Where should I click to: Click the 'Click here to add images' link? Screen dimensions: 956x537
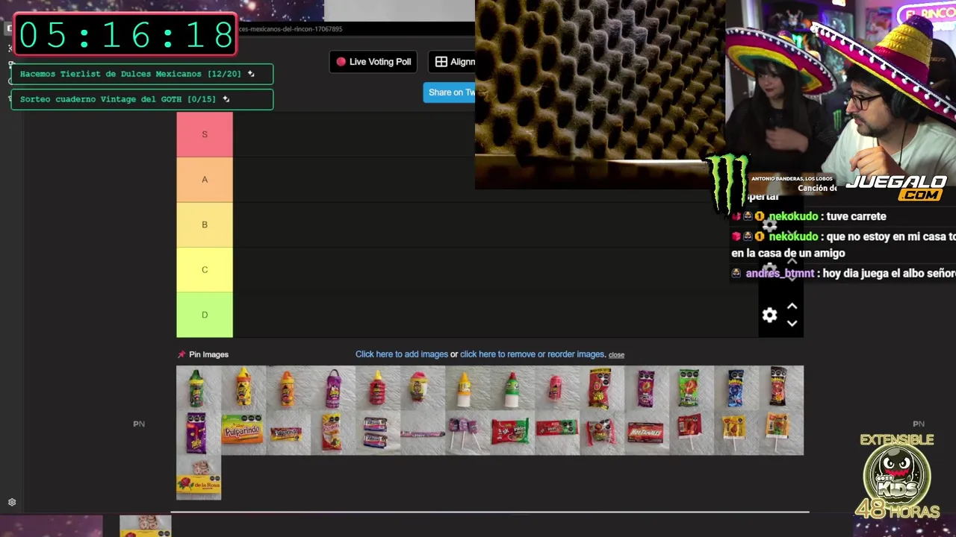click(402, 354)
